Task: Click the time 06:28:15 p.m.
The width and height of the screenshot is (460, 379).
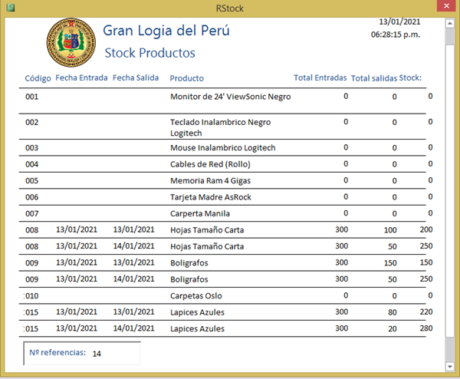Action: pyautogui.click(x=396, y=35)
